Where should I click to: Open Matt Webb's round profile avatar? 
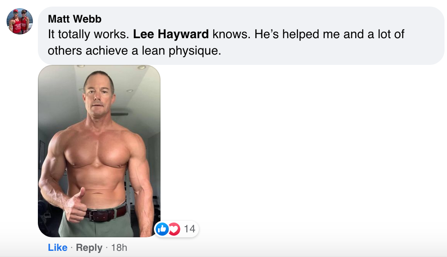(x=20, y=21)
